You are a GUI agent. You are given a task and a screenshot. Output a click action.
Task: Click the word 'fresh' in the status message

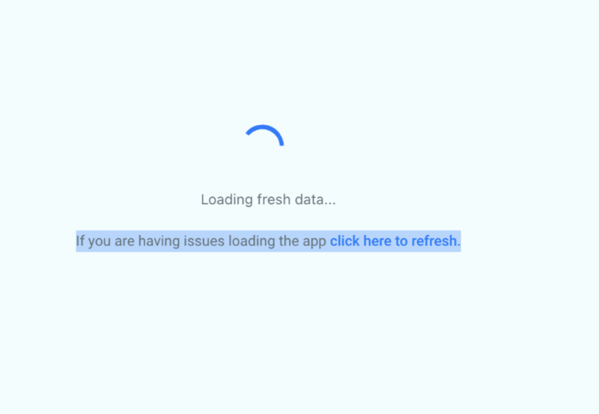coord(274,200)
